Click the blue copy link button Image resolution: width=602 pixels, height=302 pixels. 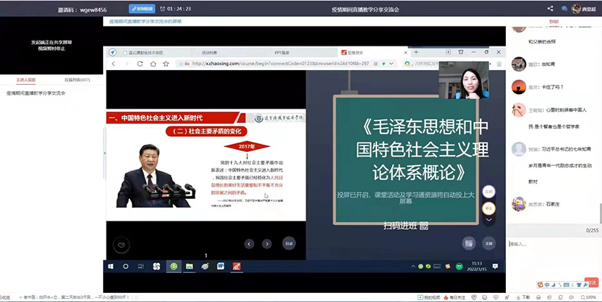point(141,9)
